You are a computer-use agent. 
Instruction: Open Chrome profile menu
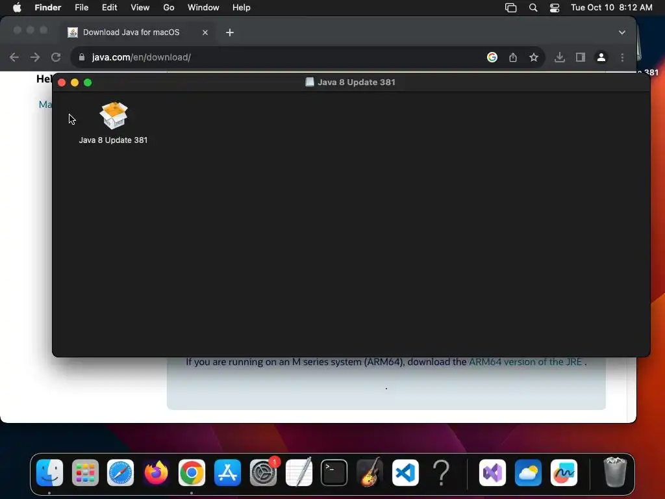601,57
